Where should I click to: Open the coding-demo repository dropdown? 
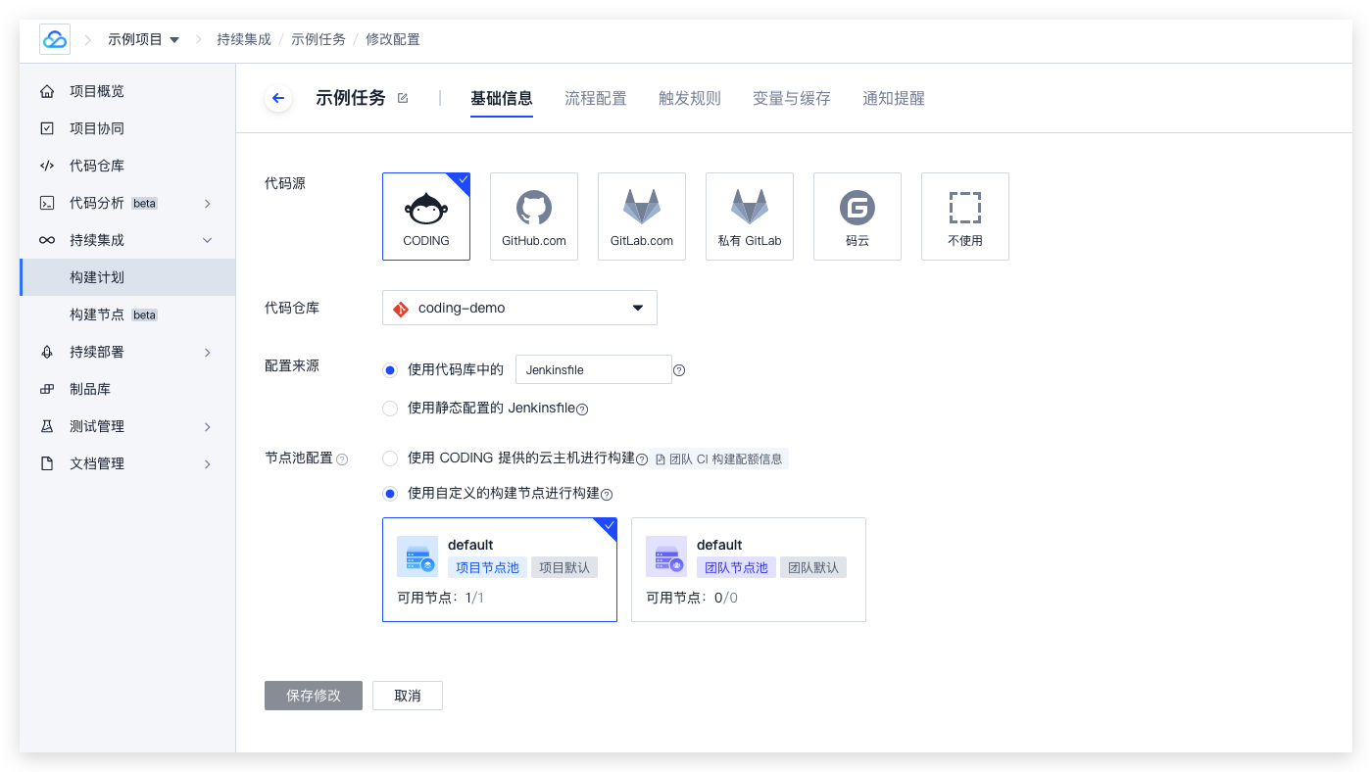pyautogui.click(x=519, y=308)
